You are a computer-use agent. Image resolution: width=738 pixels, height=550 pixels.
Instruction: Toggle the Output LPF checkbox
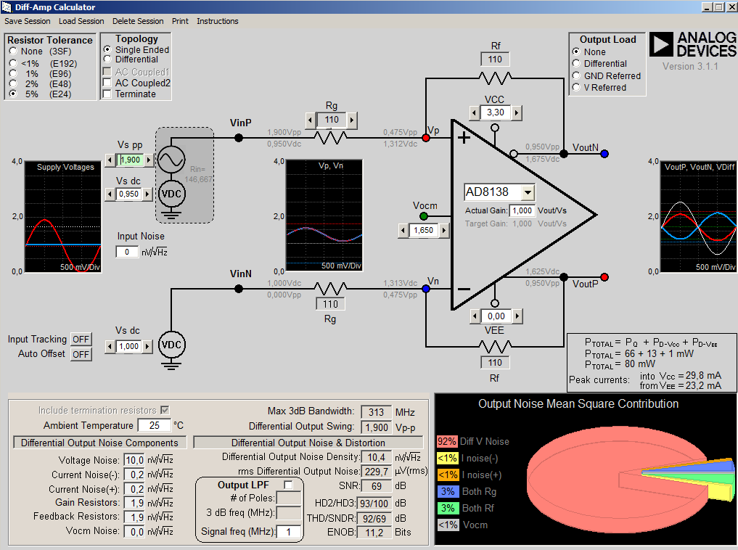click(x=289, y=485)
